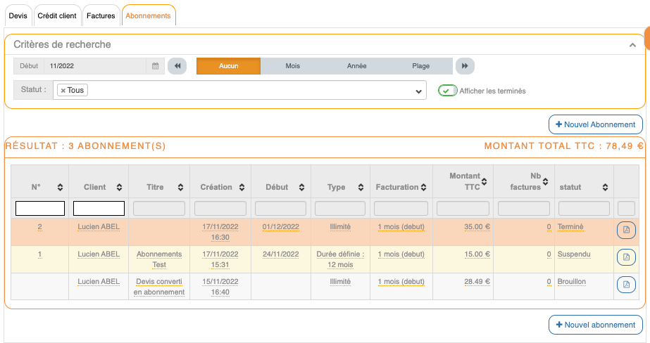Open PDF for the Terminé subscription
The height and width of the screenshot is (343, 650).
[626, 231]
